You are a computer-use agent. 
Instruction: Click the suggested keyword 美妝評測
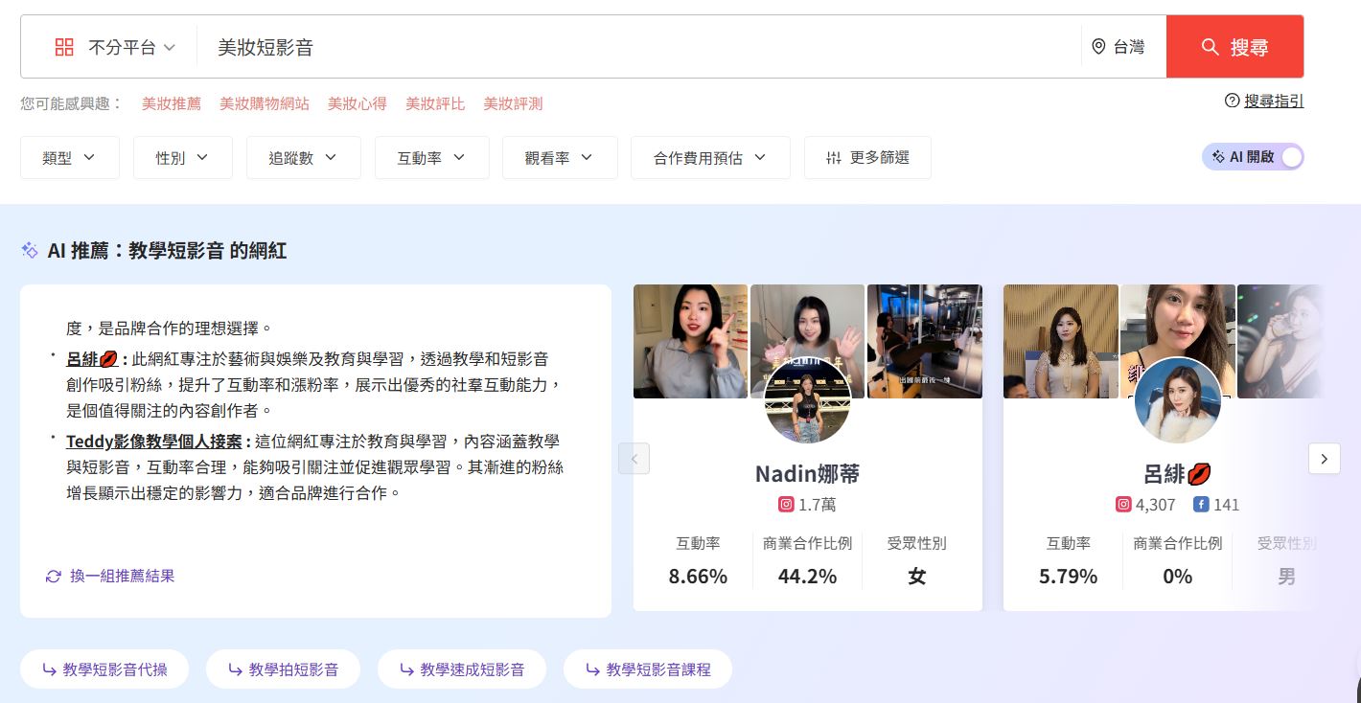tap(513, 103)
